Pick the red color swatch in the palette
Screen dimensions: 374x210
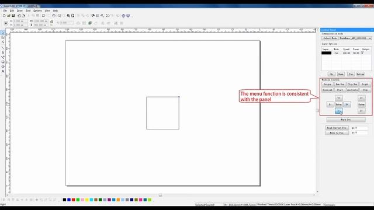74,199
